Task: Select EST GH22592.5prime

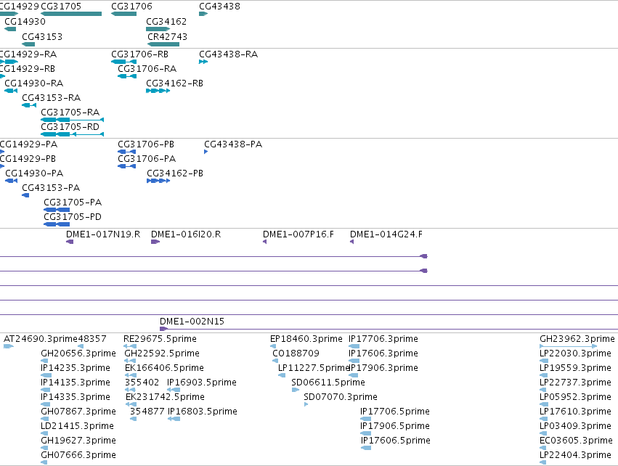Action: 130,361
